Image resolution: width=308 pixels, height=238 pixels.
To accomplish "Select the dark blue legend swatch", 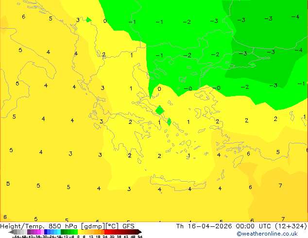I will click(46, 232).
